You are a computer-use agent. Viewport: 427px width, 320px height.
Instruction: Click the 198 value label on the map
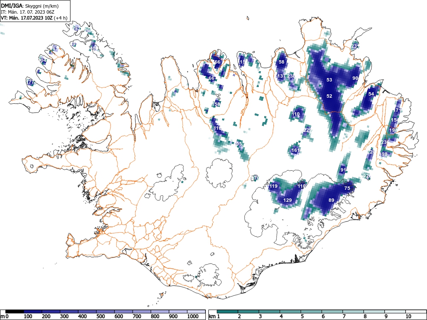(383, 154)
